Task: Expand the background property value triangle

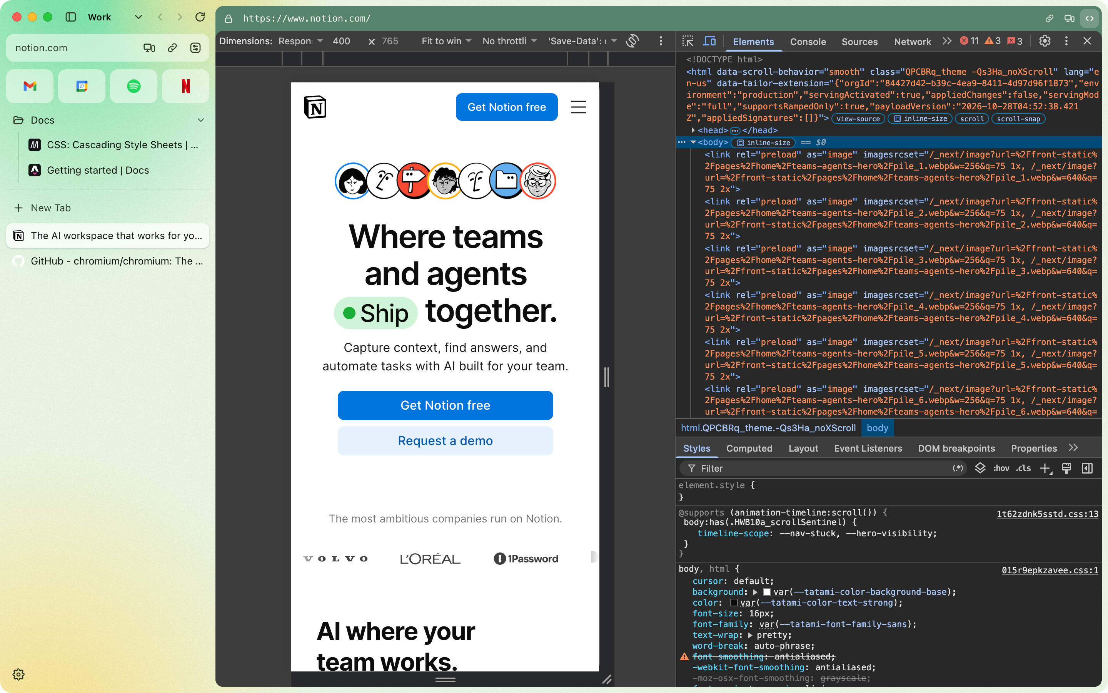Action: [755, 592]
